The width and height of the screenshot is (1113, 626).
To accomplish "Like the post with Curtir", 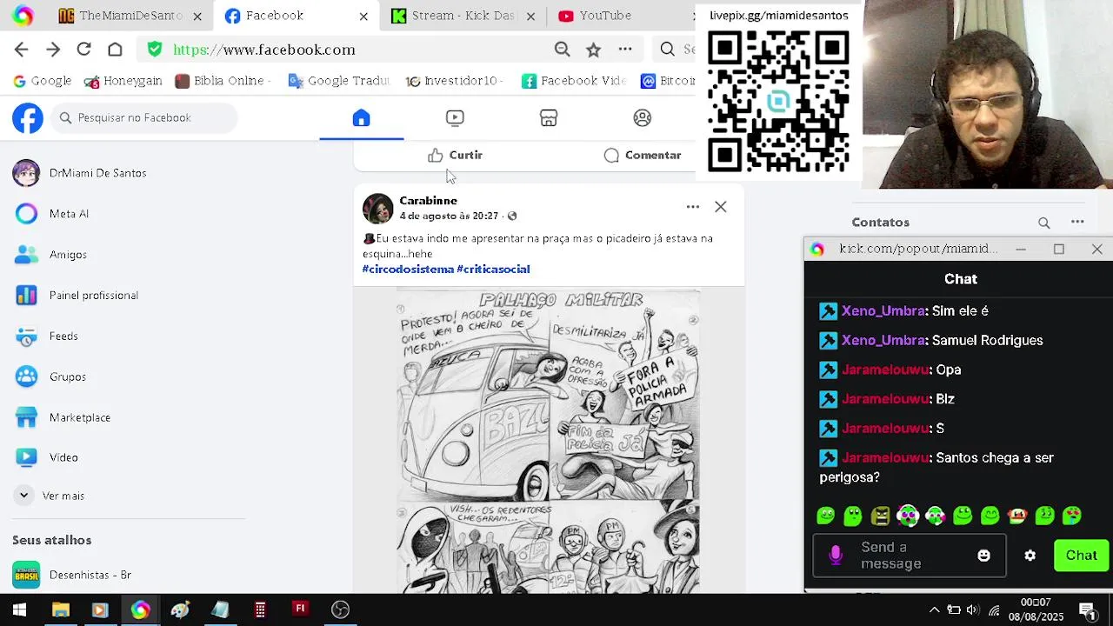I will (x=455, y=155).
